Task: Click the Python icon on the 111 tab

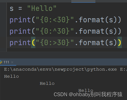Action: pos(1,62)
